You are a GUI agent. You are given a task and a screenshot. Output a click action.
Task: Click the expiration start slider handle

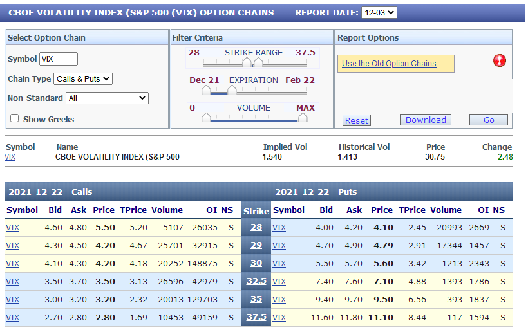point(206,90)
